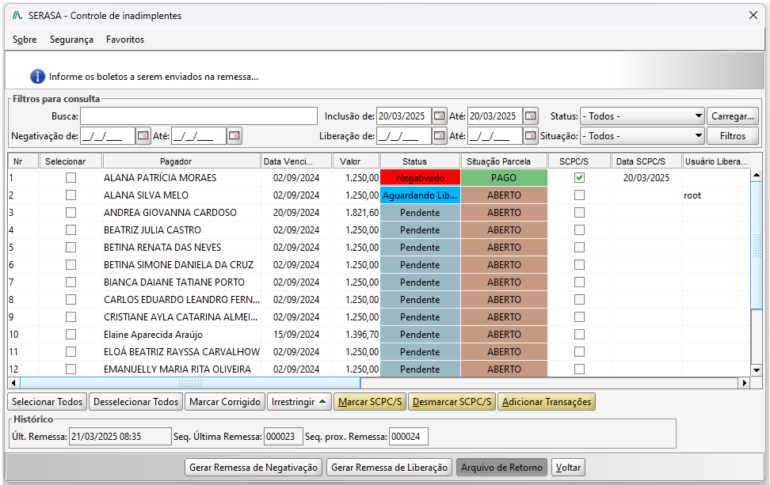This screenshot has height=485, width=770.
Task: Click the Desmarcar SCPC/S button
Action: click(x=452, y=402)
